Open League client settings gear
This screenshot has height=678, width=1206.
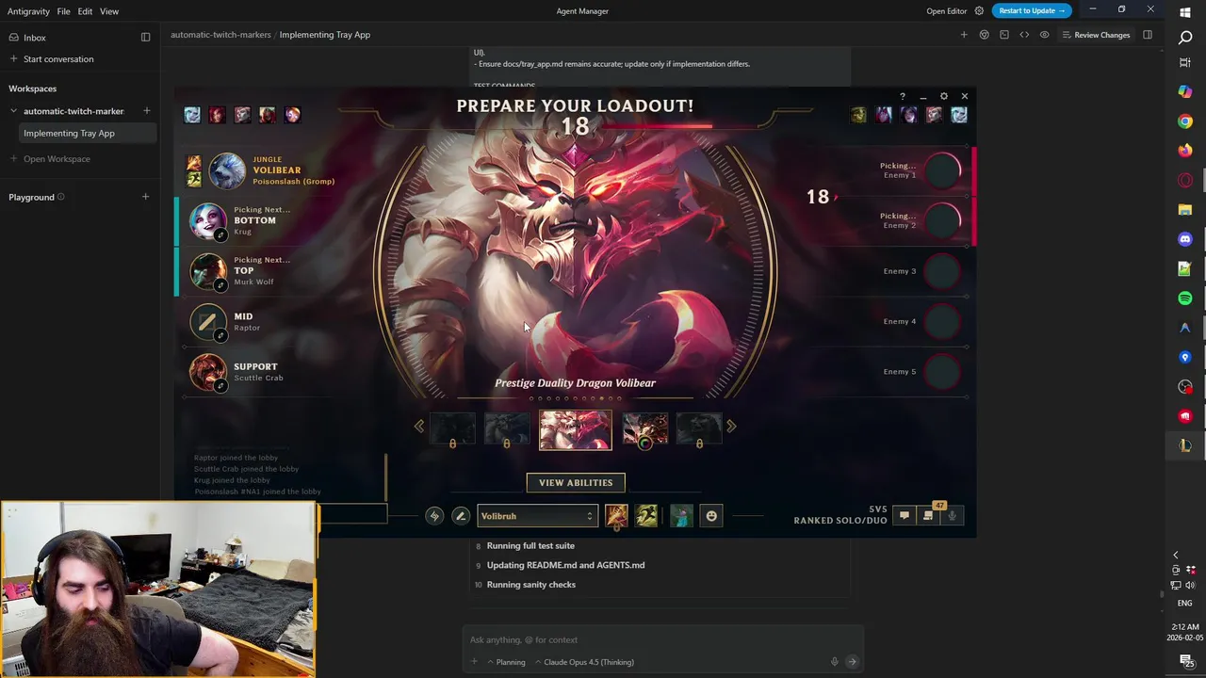(x=944, y=96)
